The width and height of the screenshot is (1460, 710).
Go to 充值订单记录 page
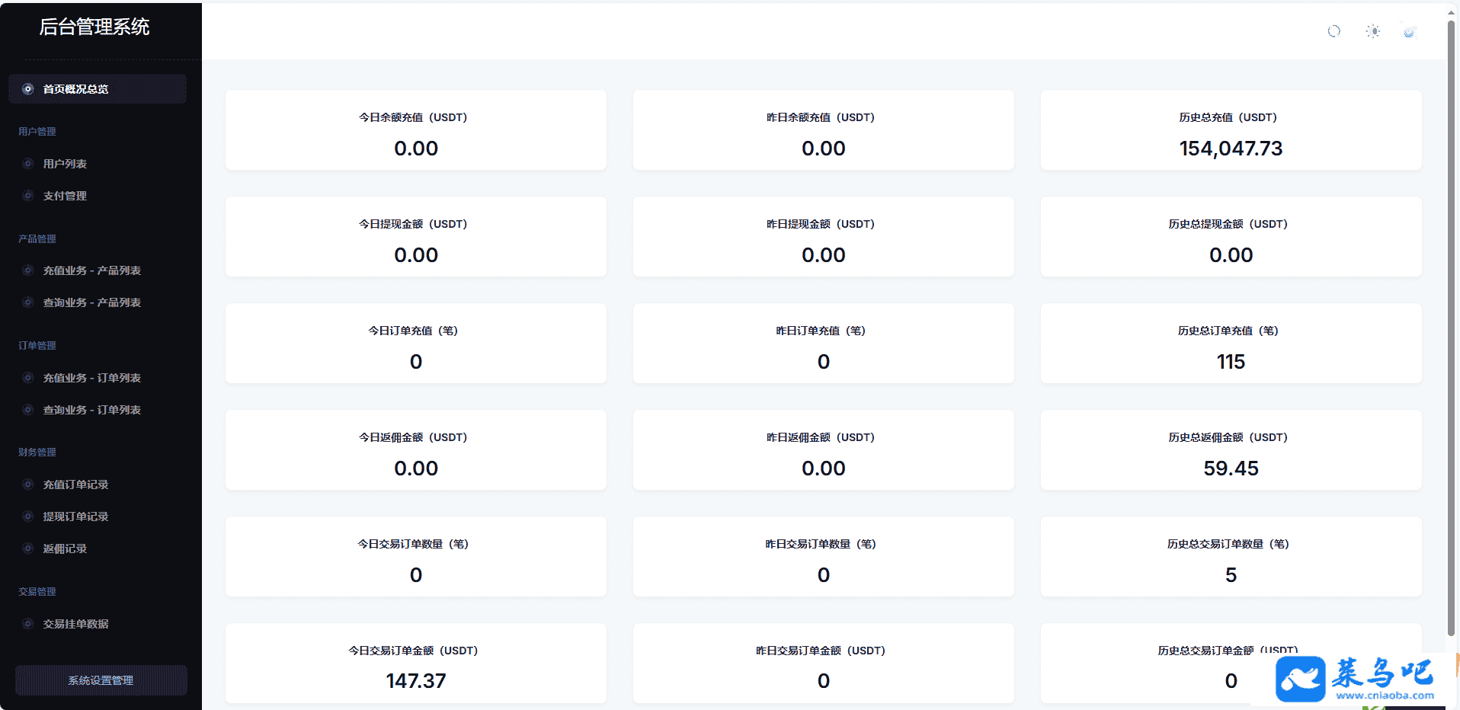tap(75, 485)
